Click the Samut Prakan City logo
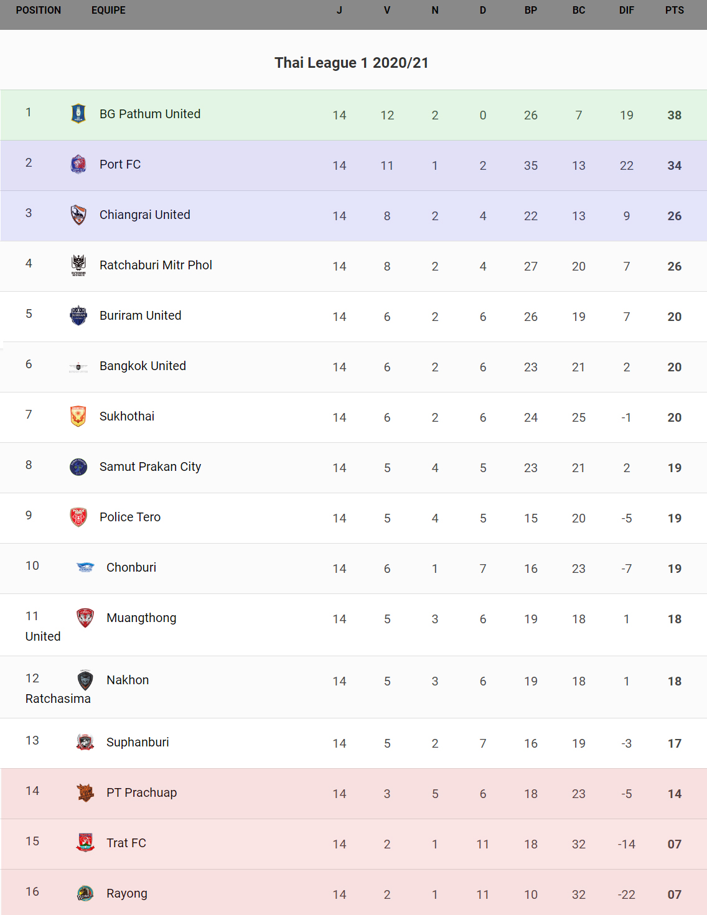The height and width of the screenshot is (915, 707). pyautogui.click(x=78, y=467)
